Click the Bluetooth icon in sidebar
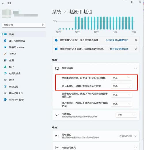Image resolution: width=144 pixels, height=150 pixels. pyautogui.click(x=5, y=41)
